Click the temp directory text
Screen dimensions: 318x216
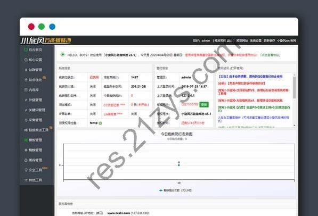click(94, 123)
